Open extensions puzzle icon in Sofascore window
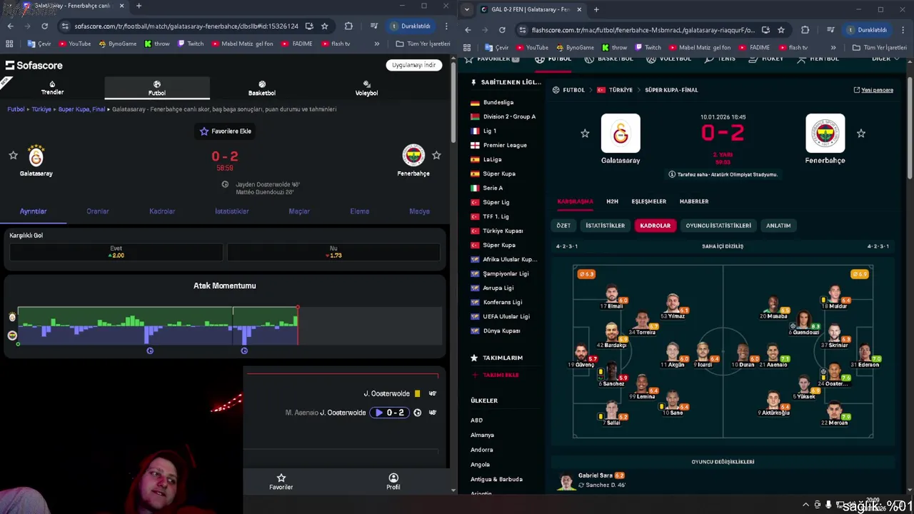This screenshot has width=914, height=514. point(348,26)
